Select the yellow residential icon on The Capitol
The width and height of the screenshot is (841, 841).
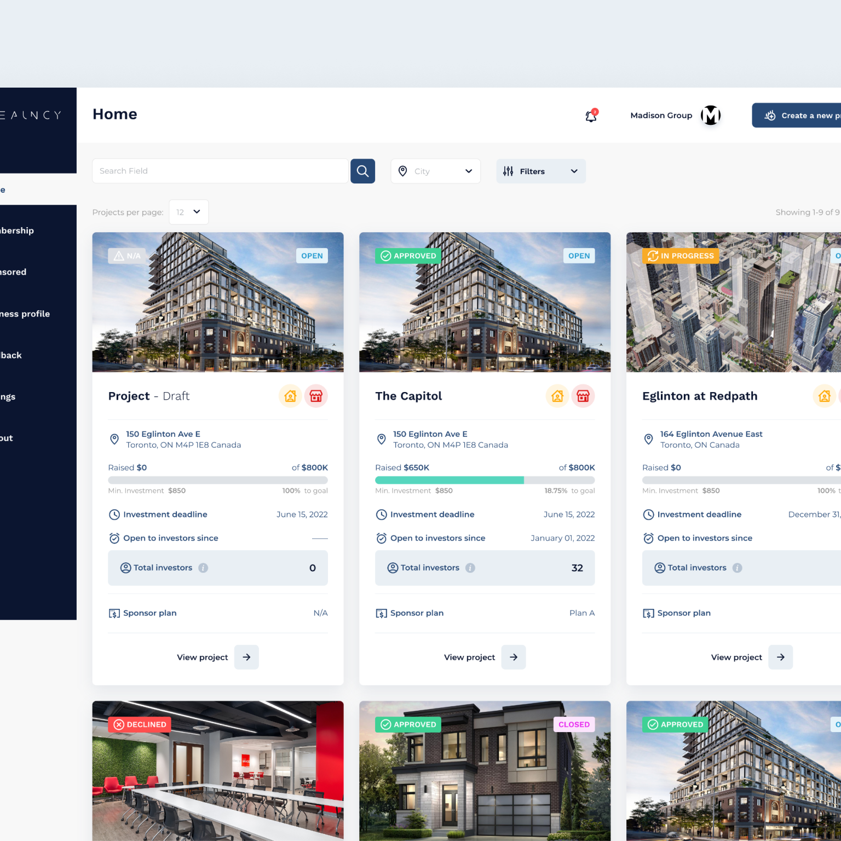[557, 396]
